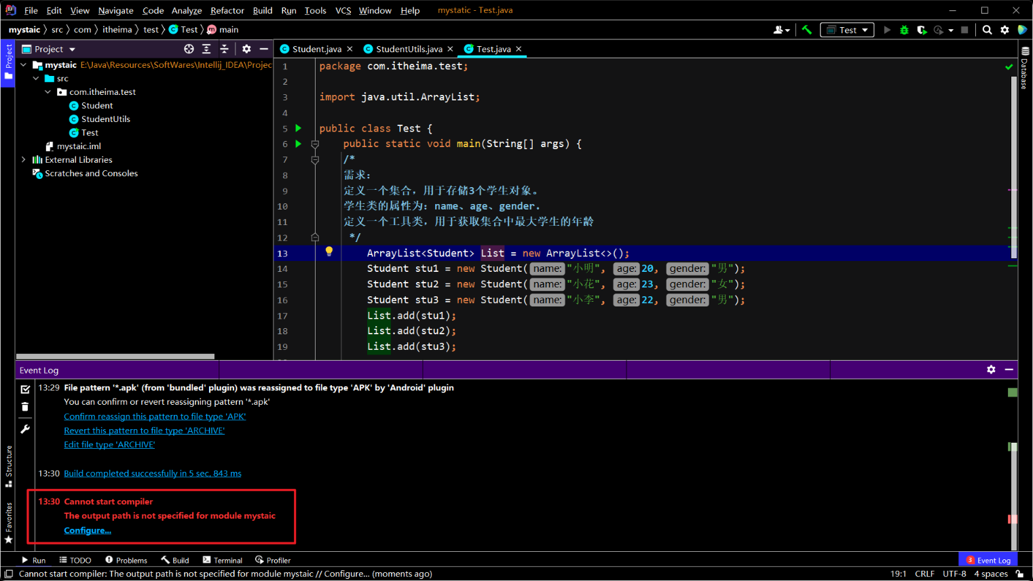Close the Test.java tab
The width and height of the screenshot is (1033, 581).
519,49
